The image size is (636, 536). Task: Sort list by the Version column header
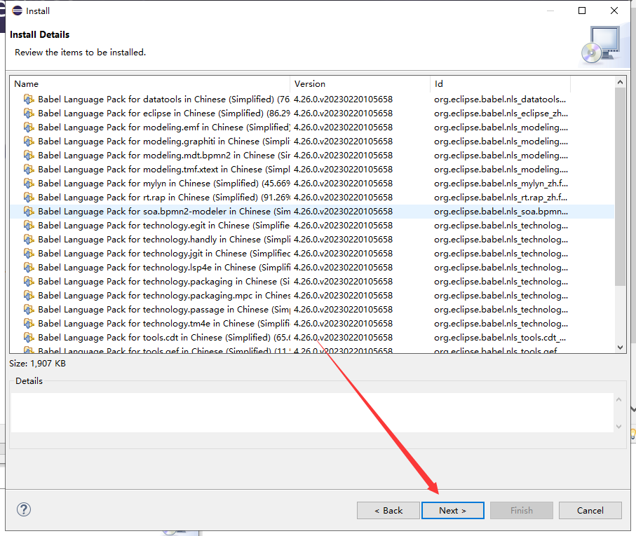pyautogui.click(x=360, y=84)
